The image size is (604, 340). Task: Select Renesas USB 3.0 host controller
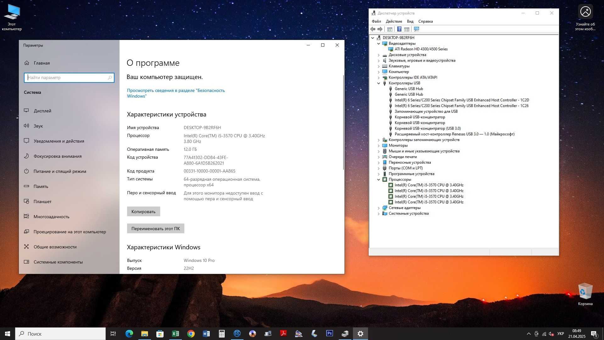(455, 134)
